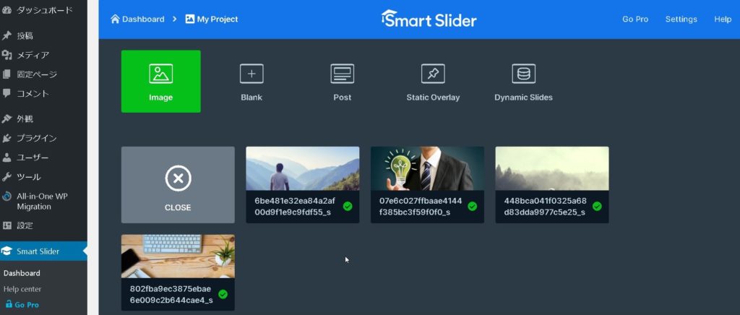Select the Image slide type icon

point(160,74)
